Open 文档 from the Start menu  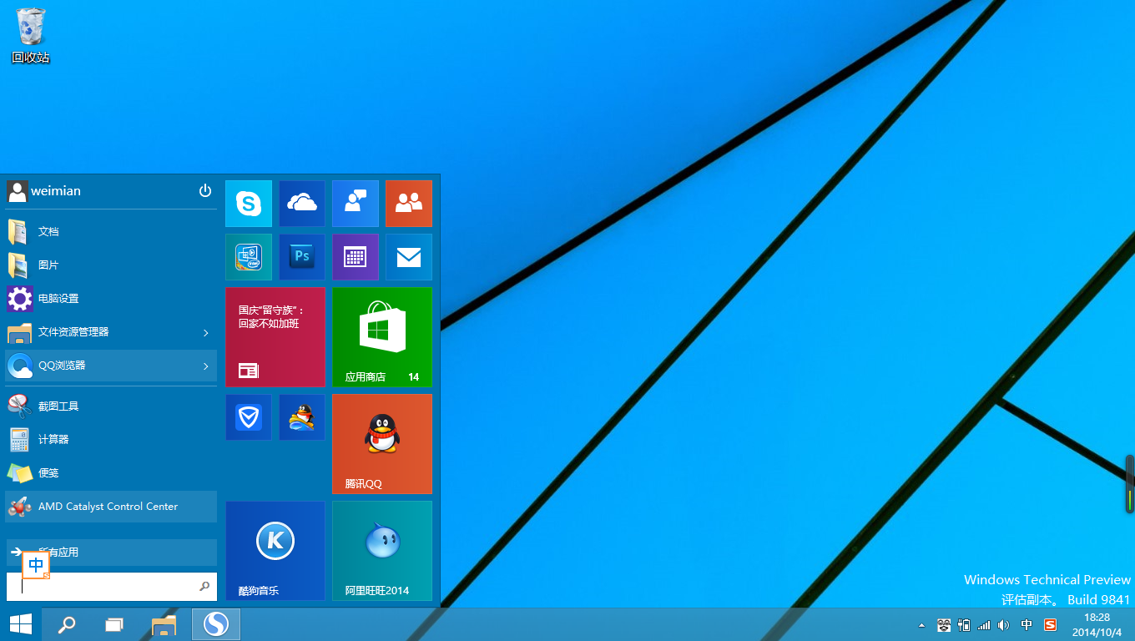click(x=111, y=231)
